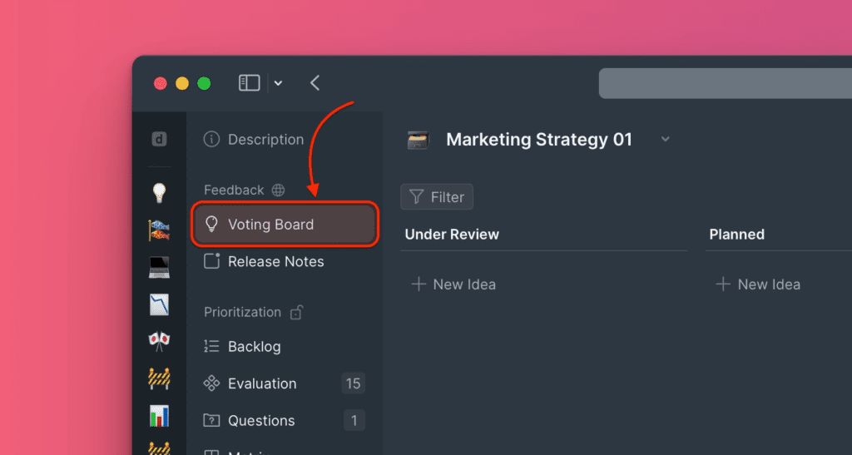This screenshot has height=455, width=852.
Task: Select the light bulb project icon
Action: [x=159, y=193]
